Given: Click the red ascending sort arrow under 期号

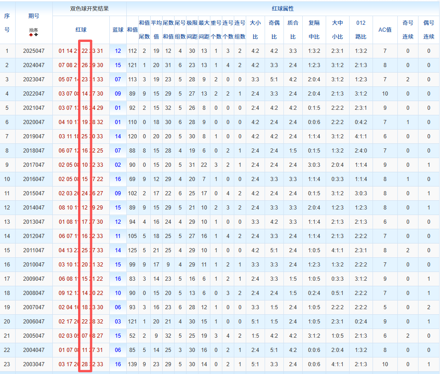Looking at the screenshot, I should 31,35.
